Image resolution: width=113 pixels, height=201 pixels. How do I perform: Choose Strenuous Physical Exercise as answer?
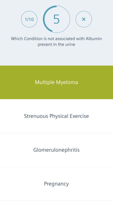pyautogui.click(x=56, y=116)
